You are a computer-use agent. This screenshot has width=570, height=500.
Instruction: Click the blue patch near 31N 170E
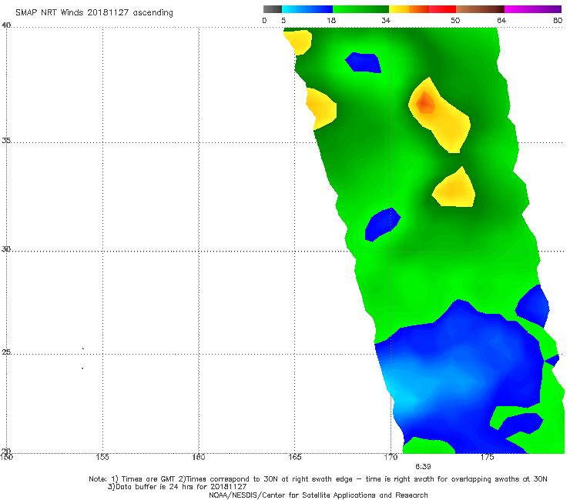coord(382,225)
